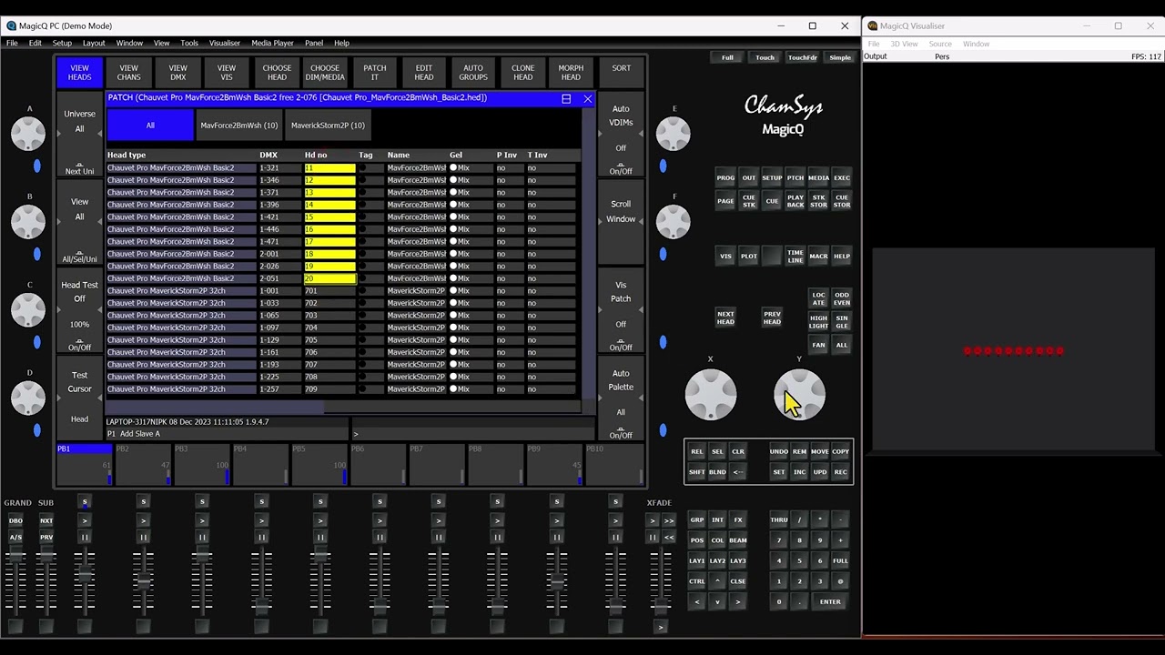Toggle the ODD EVEN selection key
This screenshot has height=655, width=1165.
tap(842, 298)
